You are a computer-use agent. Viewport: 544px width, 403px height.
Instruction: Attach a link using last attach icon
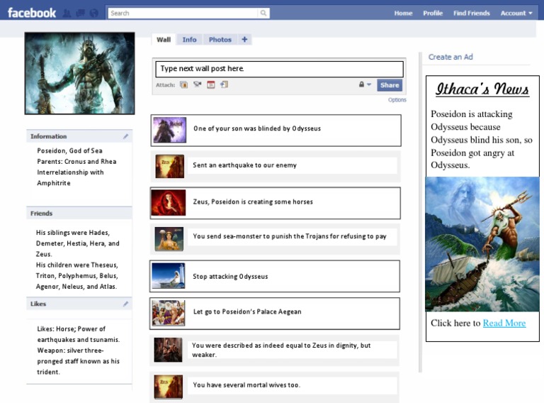click(224, 84)
